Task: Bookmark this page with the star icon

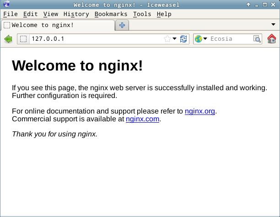Action: click(x=167, y=39)
